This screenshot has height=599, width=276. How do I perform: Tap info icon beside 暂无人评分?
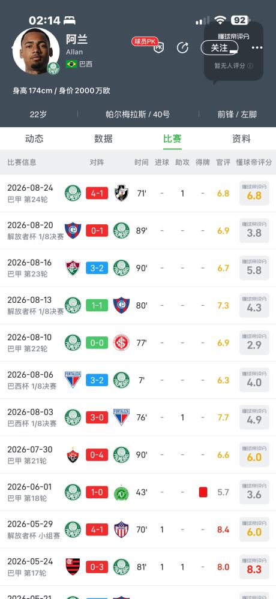point(250,66)
